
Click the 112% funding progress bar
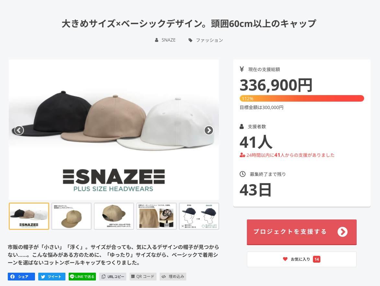pyautogui.click(x=302, y=98)
